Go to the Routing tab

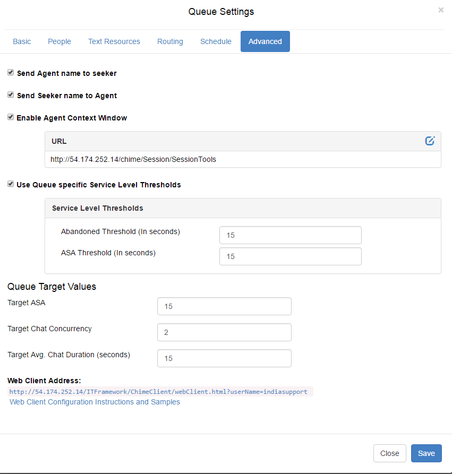point(170,41)
